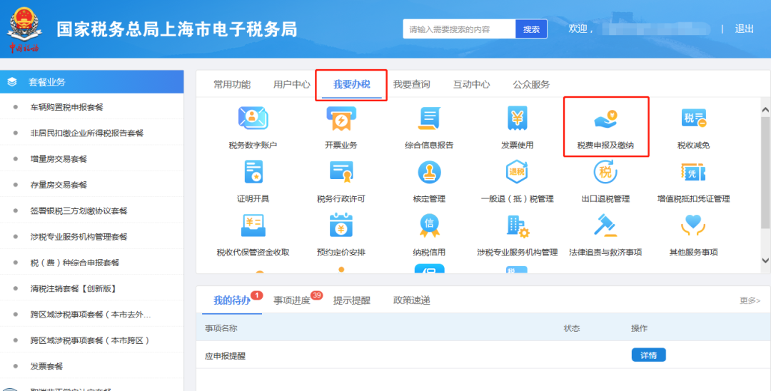Click scrollbar down arrow in icon panel
771x391 pixels.
(765, 260)
